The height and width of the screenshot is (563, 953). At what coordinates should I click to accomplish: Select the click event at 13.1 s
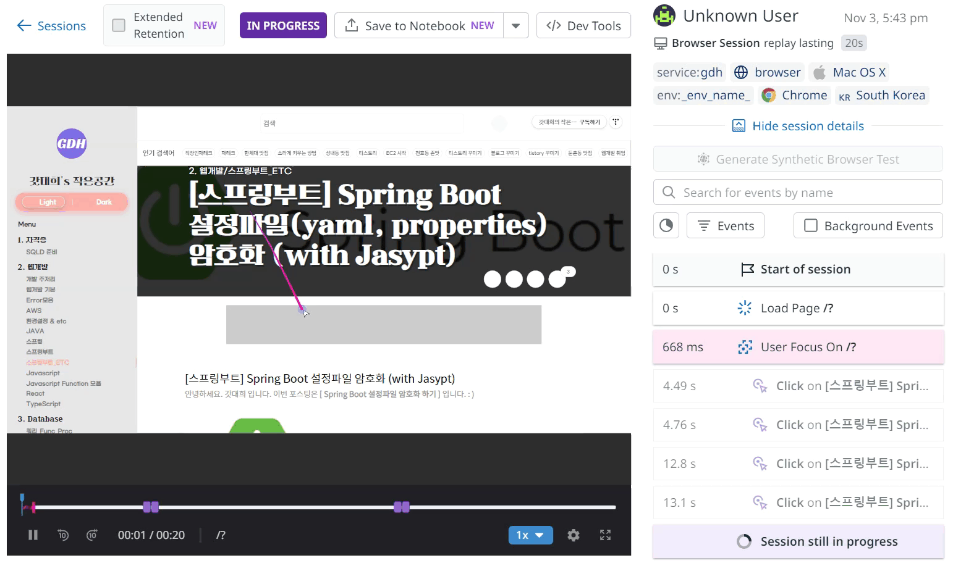point(798,503)
